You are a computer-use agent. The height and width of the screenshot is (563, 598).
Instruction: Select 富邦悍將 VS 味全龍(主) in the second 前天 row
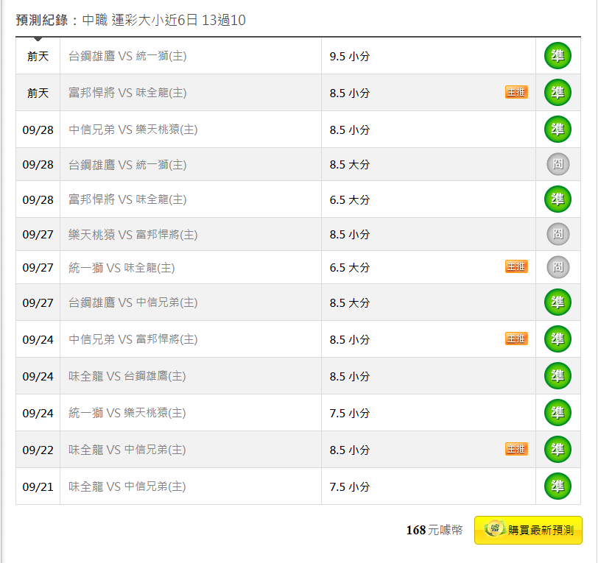tap(127, 93)
